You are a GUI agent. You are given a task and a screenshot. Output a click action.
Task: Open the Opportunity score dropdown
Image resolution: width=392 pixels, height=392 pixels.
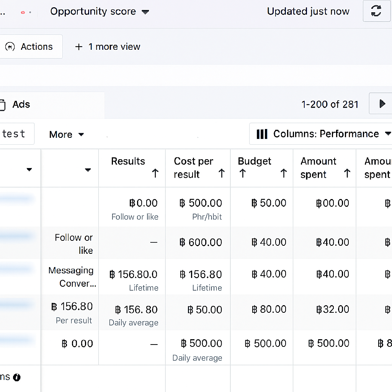coord(100,11)
